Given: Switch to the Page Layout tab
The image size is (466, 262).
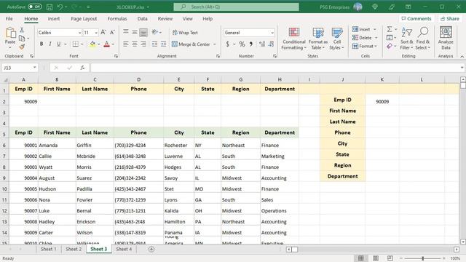Looking at the screenshot, I should pos(84,19).
